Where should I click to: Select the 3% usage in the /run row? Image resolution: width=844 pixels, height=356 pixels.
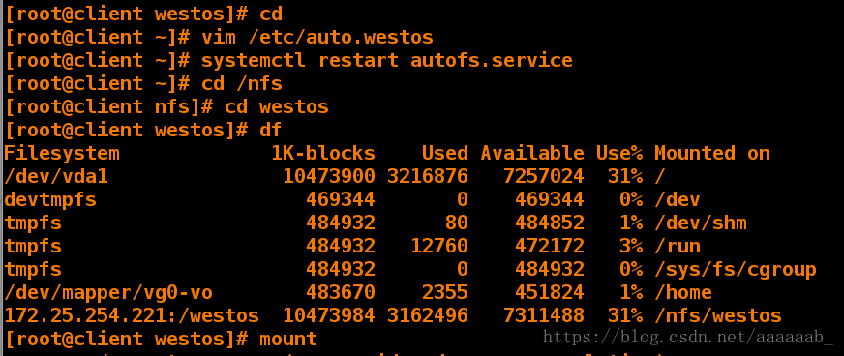tap(631, 246)
